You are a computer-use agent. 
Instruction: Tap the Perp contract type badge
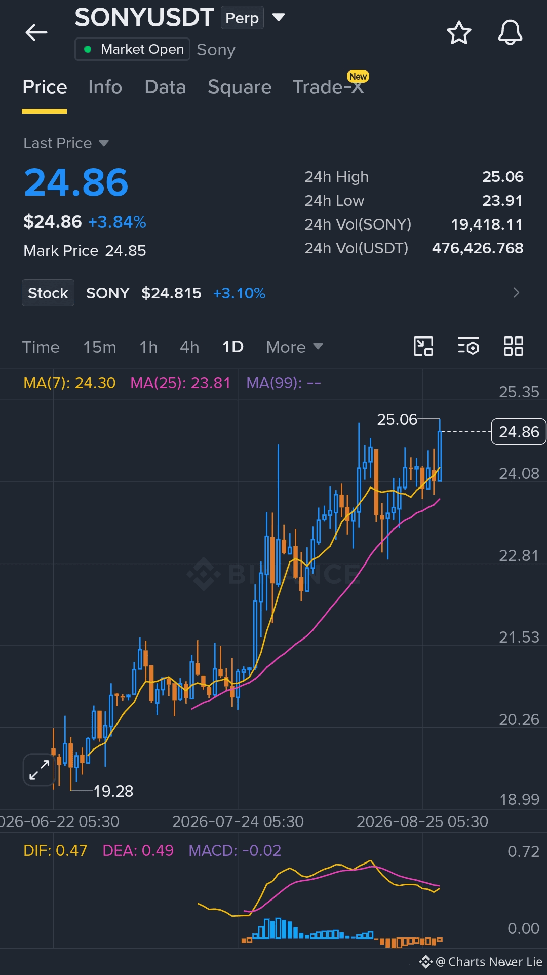click(242, 18)
